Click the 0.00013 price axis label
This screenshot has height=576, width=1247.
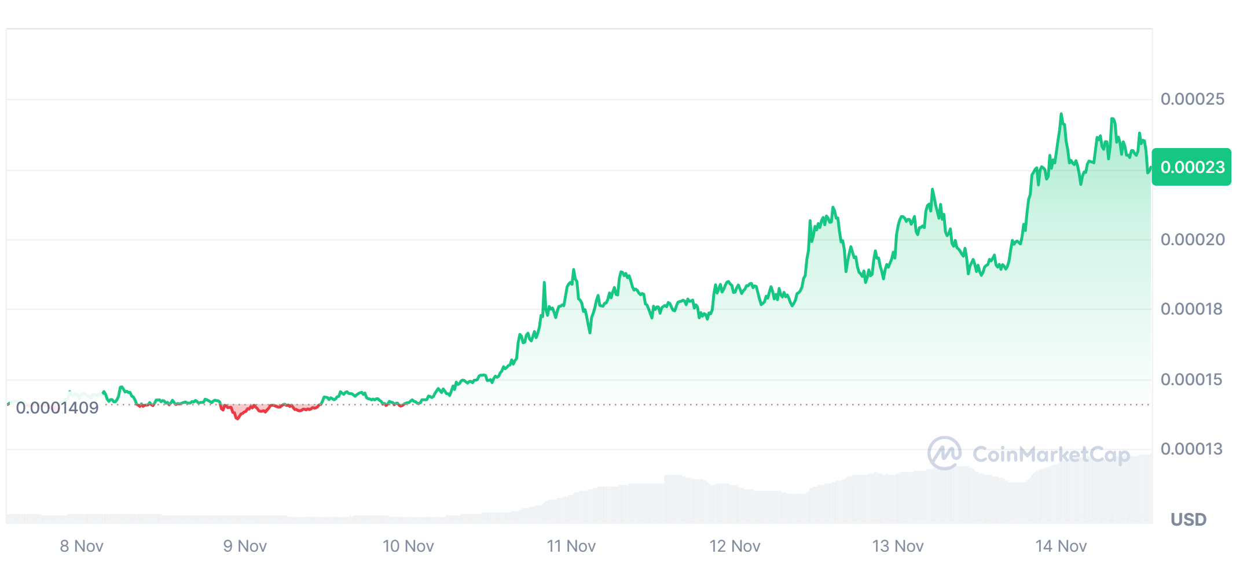(x=1191, y=449)
